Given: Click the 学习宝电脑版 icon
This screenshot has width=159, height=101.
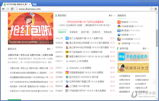Looking at the screenshot, I should pyautogui.click(x=67, y=52).
